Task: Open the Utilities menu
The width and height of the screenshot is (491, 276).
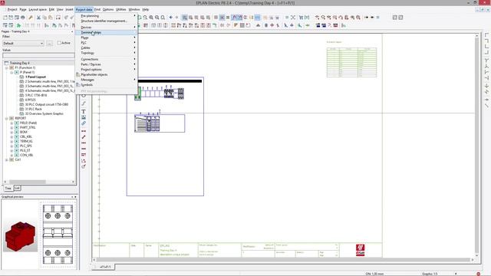Action: [x=121, y=10]
